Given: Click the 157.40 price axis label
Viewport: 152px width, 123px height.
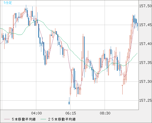Looking at the screenshot, I should click(145, 44).
